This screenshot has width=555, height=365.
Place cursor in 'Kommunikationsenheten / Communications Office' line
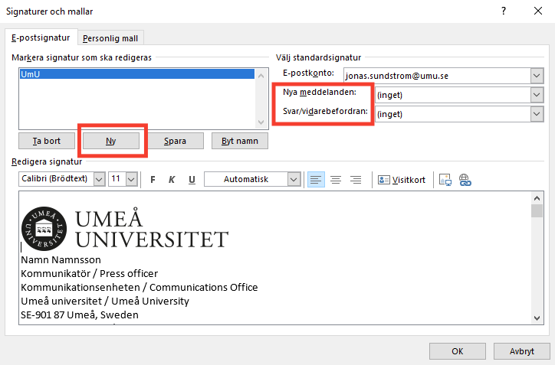coord(139,287)
